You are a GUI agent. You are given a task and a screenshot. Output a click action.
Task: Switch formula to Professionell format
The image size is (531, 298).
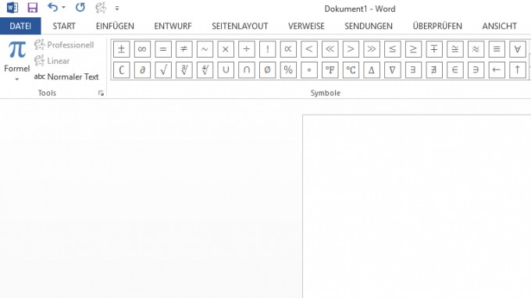(x=64, y=44)
